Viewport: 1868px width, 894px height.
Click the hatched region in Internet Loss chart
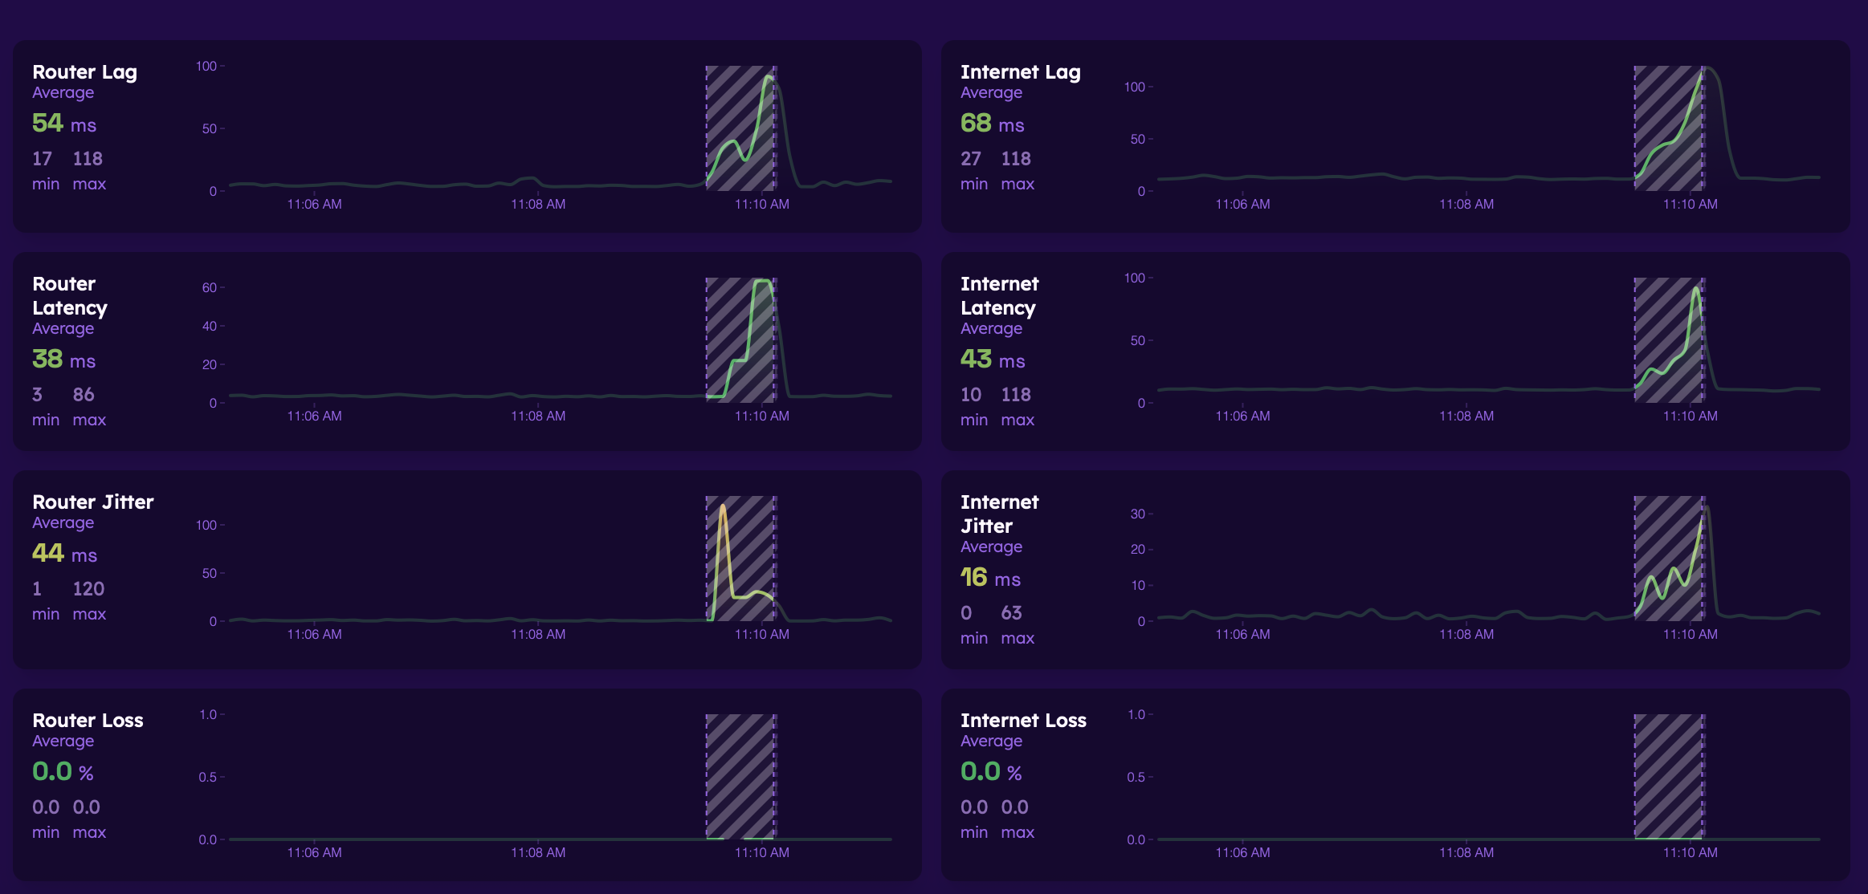[1669, 777]
